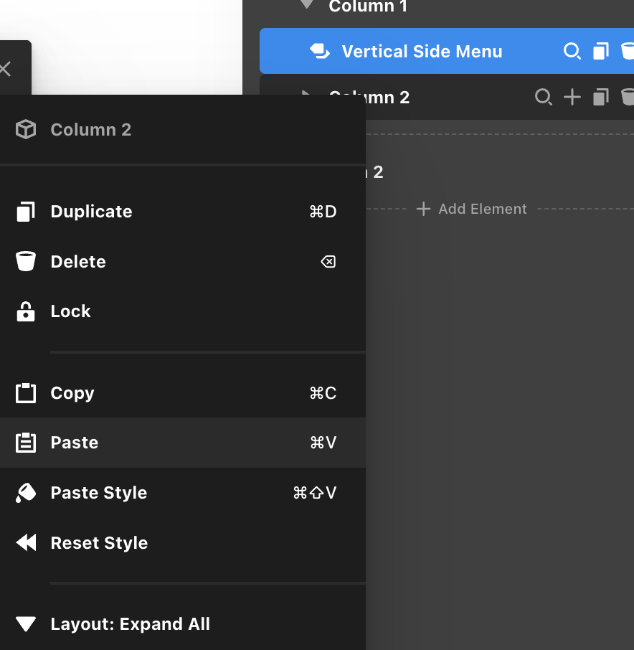Choose Reset Style in the context menu
634x650 pixels.
99,543
